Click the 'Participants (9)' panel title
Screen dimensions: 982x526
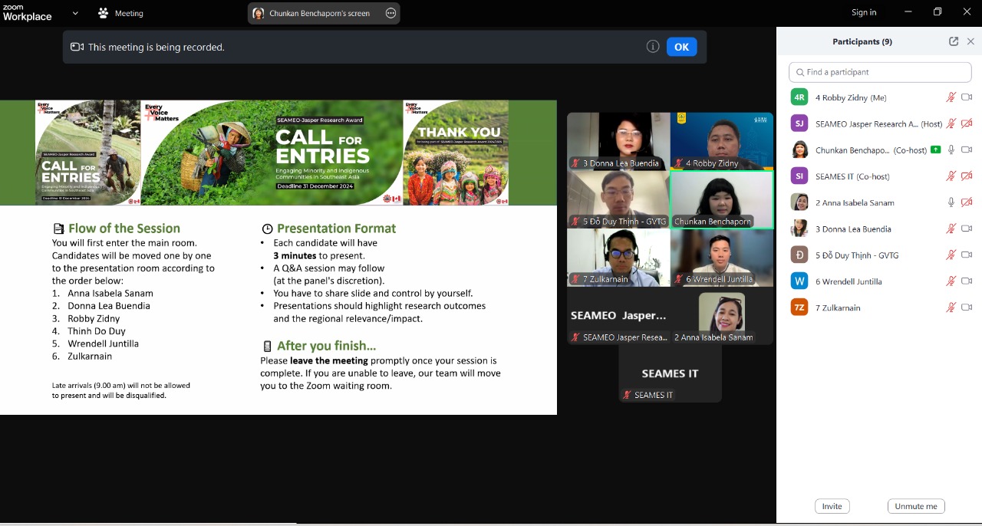(862, 41)
